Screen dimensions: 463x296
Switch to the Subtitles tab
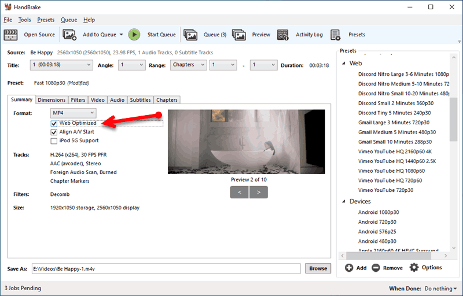point(140,100)
